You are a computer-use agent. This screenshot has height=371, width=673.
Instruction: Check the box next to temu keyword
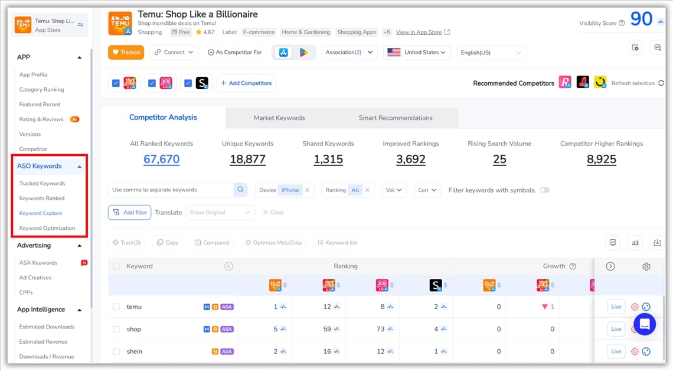(116, 307)
